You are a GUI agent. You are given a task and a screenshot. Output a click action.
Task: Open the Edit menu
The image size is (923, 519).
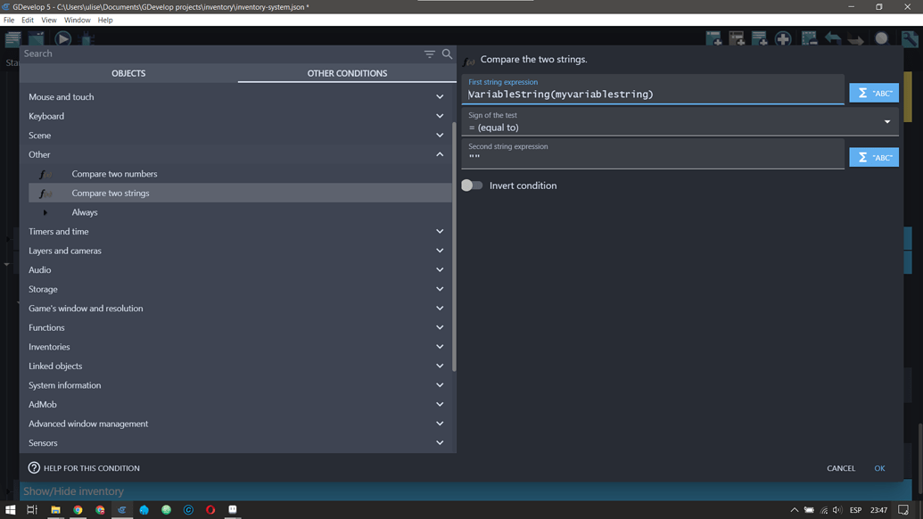click(28, 20)
